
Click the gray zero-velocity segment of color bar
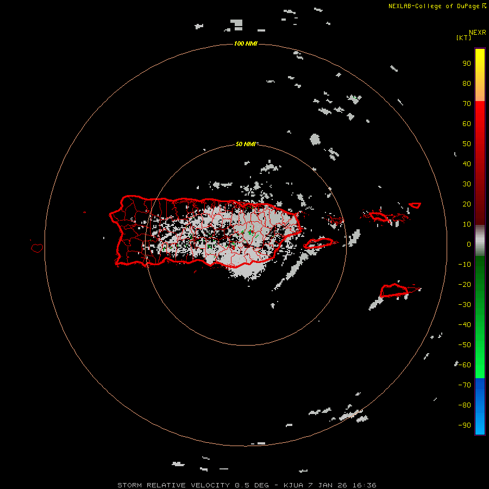[480, 241]
